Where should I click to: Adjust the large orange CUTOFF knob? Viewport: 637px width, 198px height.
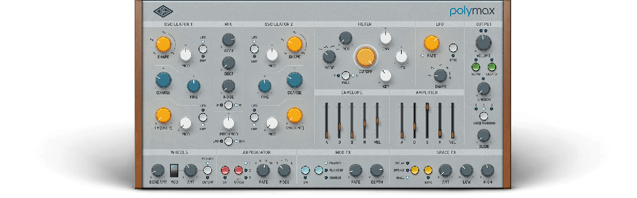tap(365, 56)
